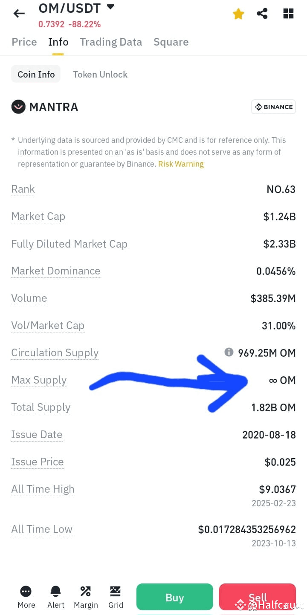The width and height of the screenshot is (307, 615).
Task: Expand the OM/USDT pair dropdown arrow
Action: [110, 7]
